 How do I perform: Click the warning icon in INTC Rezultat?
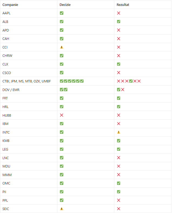coord(119,132)
